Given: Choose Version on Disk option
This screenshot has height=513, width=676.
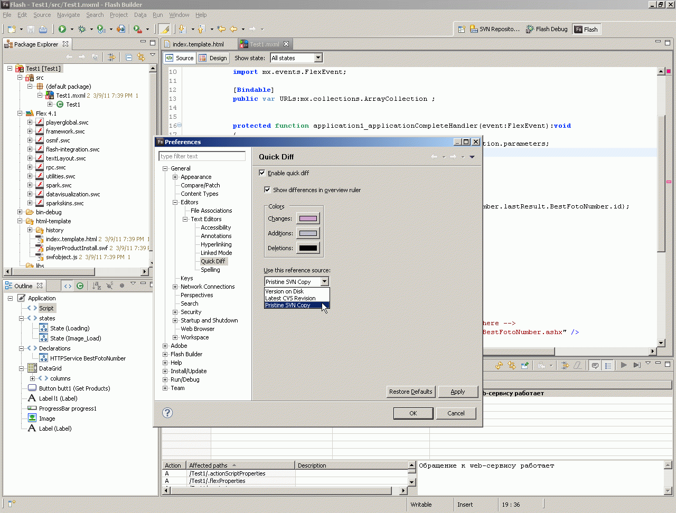Looking at the screenshot, I should (x=297, y=291).
